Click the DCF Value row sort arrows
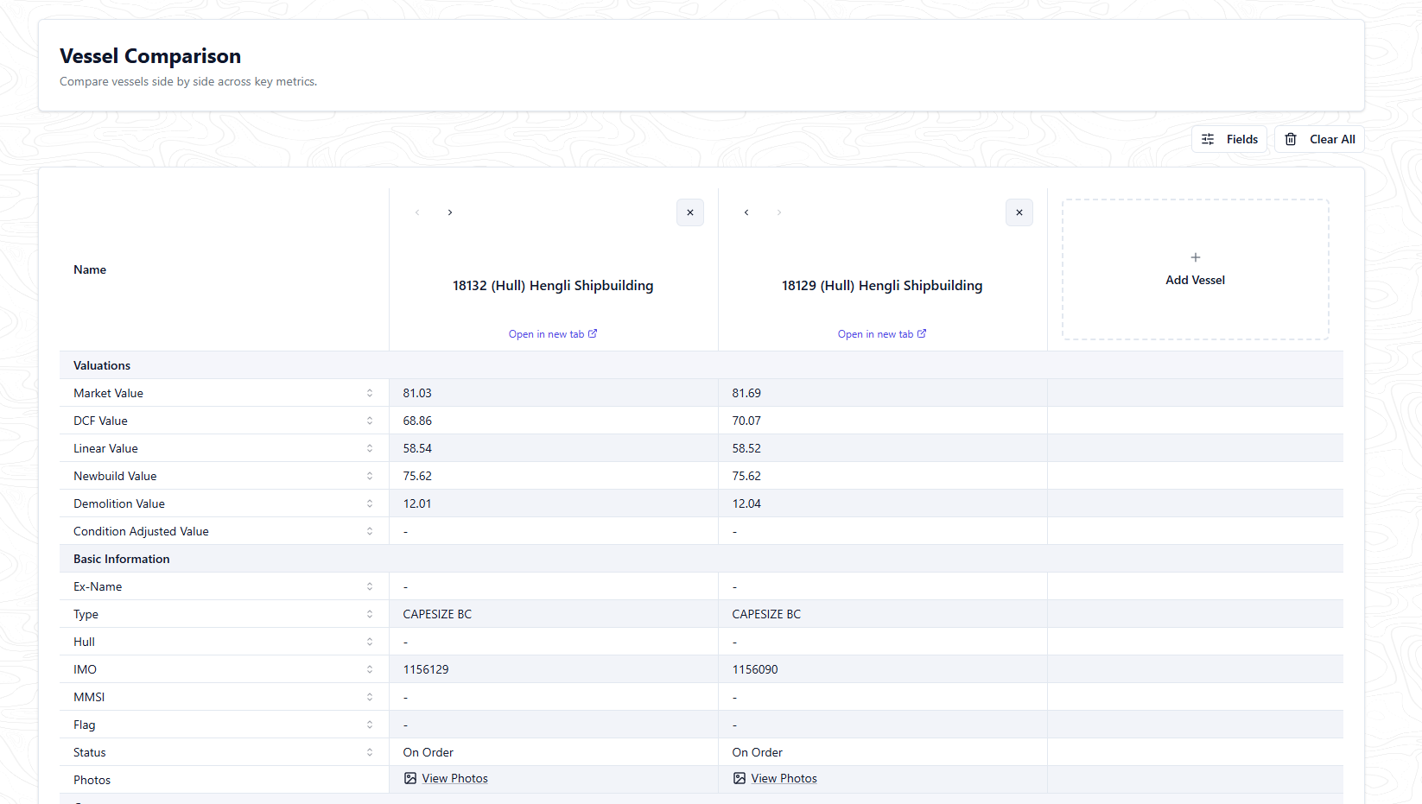This screenshot has height=804, width=1422. coord(370,421)
